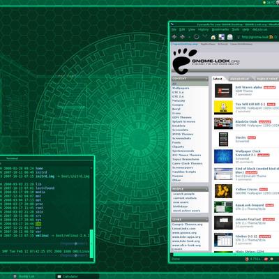Open AquaLook-leopard title link

[x=250, y=205]
